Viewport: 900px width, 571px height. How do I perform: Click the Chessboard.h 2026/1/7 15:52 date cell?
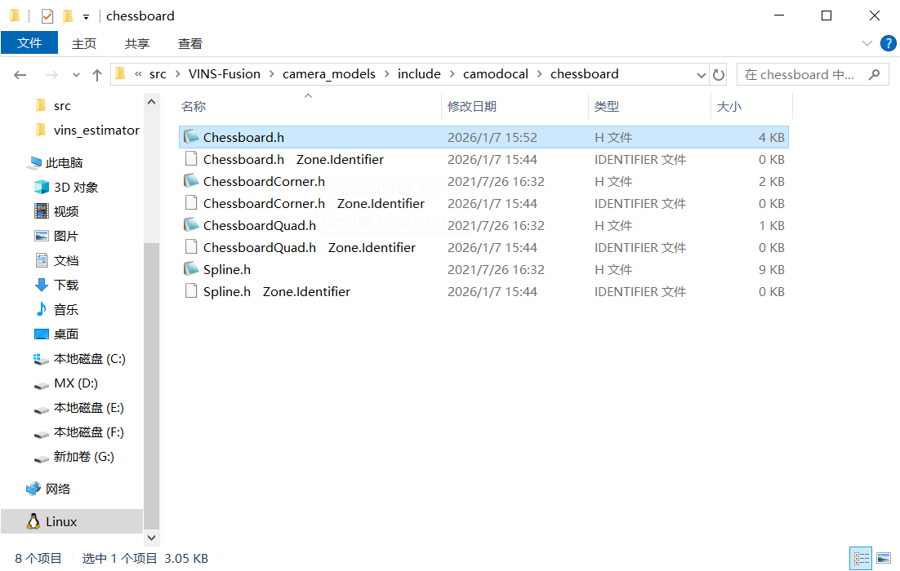(492, 138)
